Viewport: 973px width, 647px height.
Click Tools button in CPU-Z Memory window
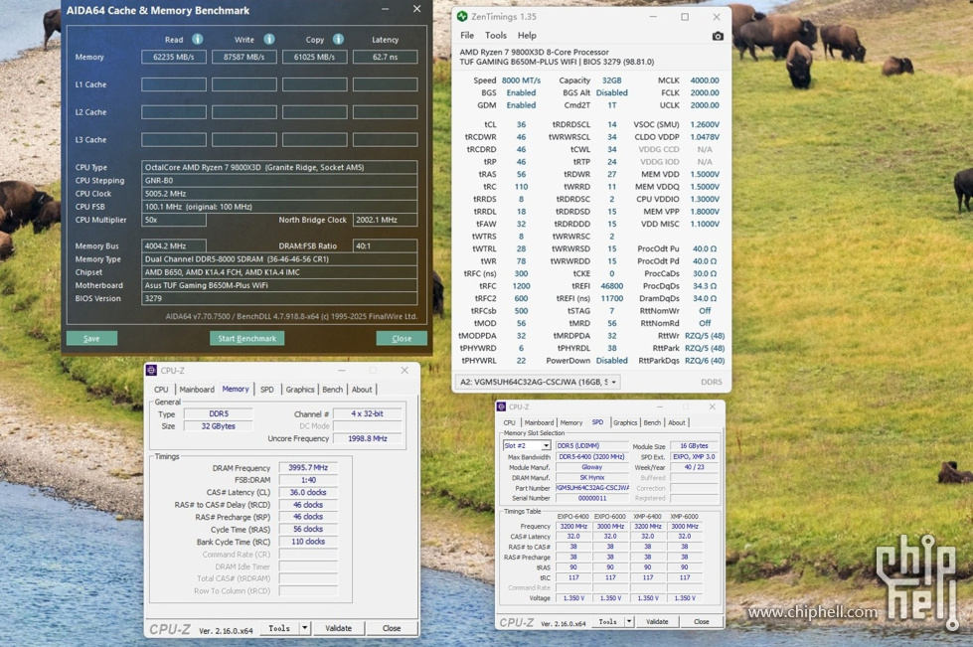(x=279, y=628)
